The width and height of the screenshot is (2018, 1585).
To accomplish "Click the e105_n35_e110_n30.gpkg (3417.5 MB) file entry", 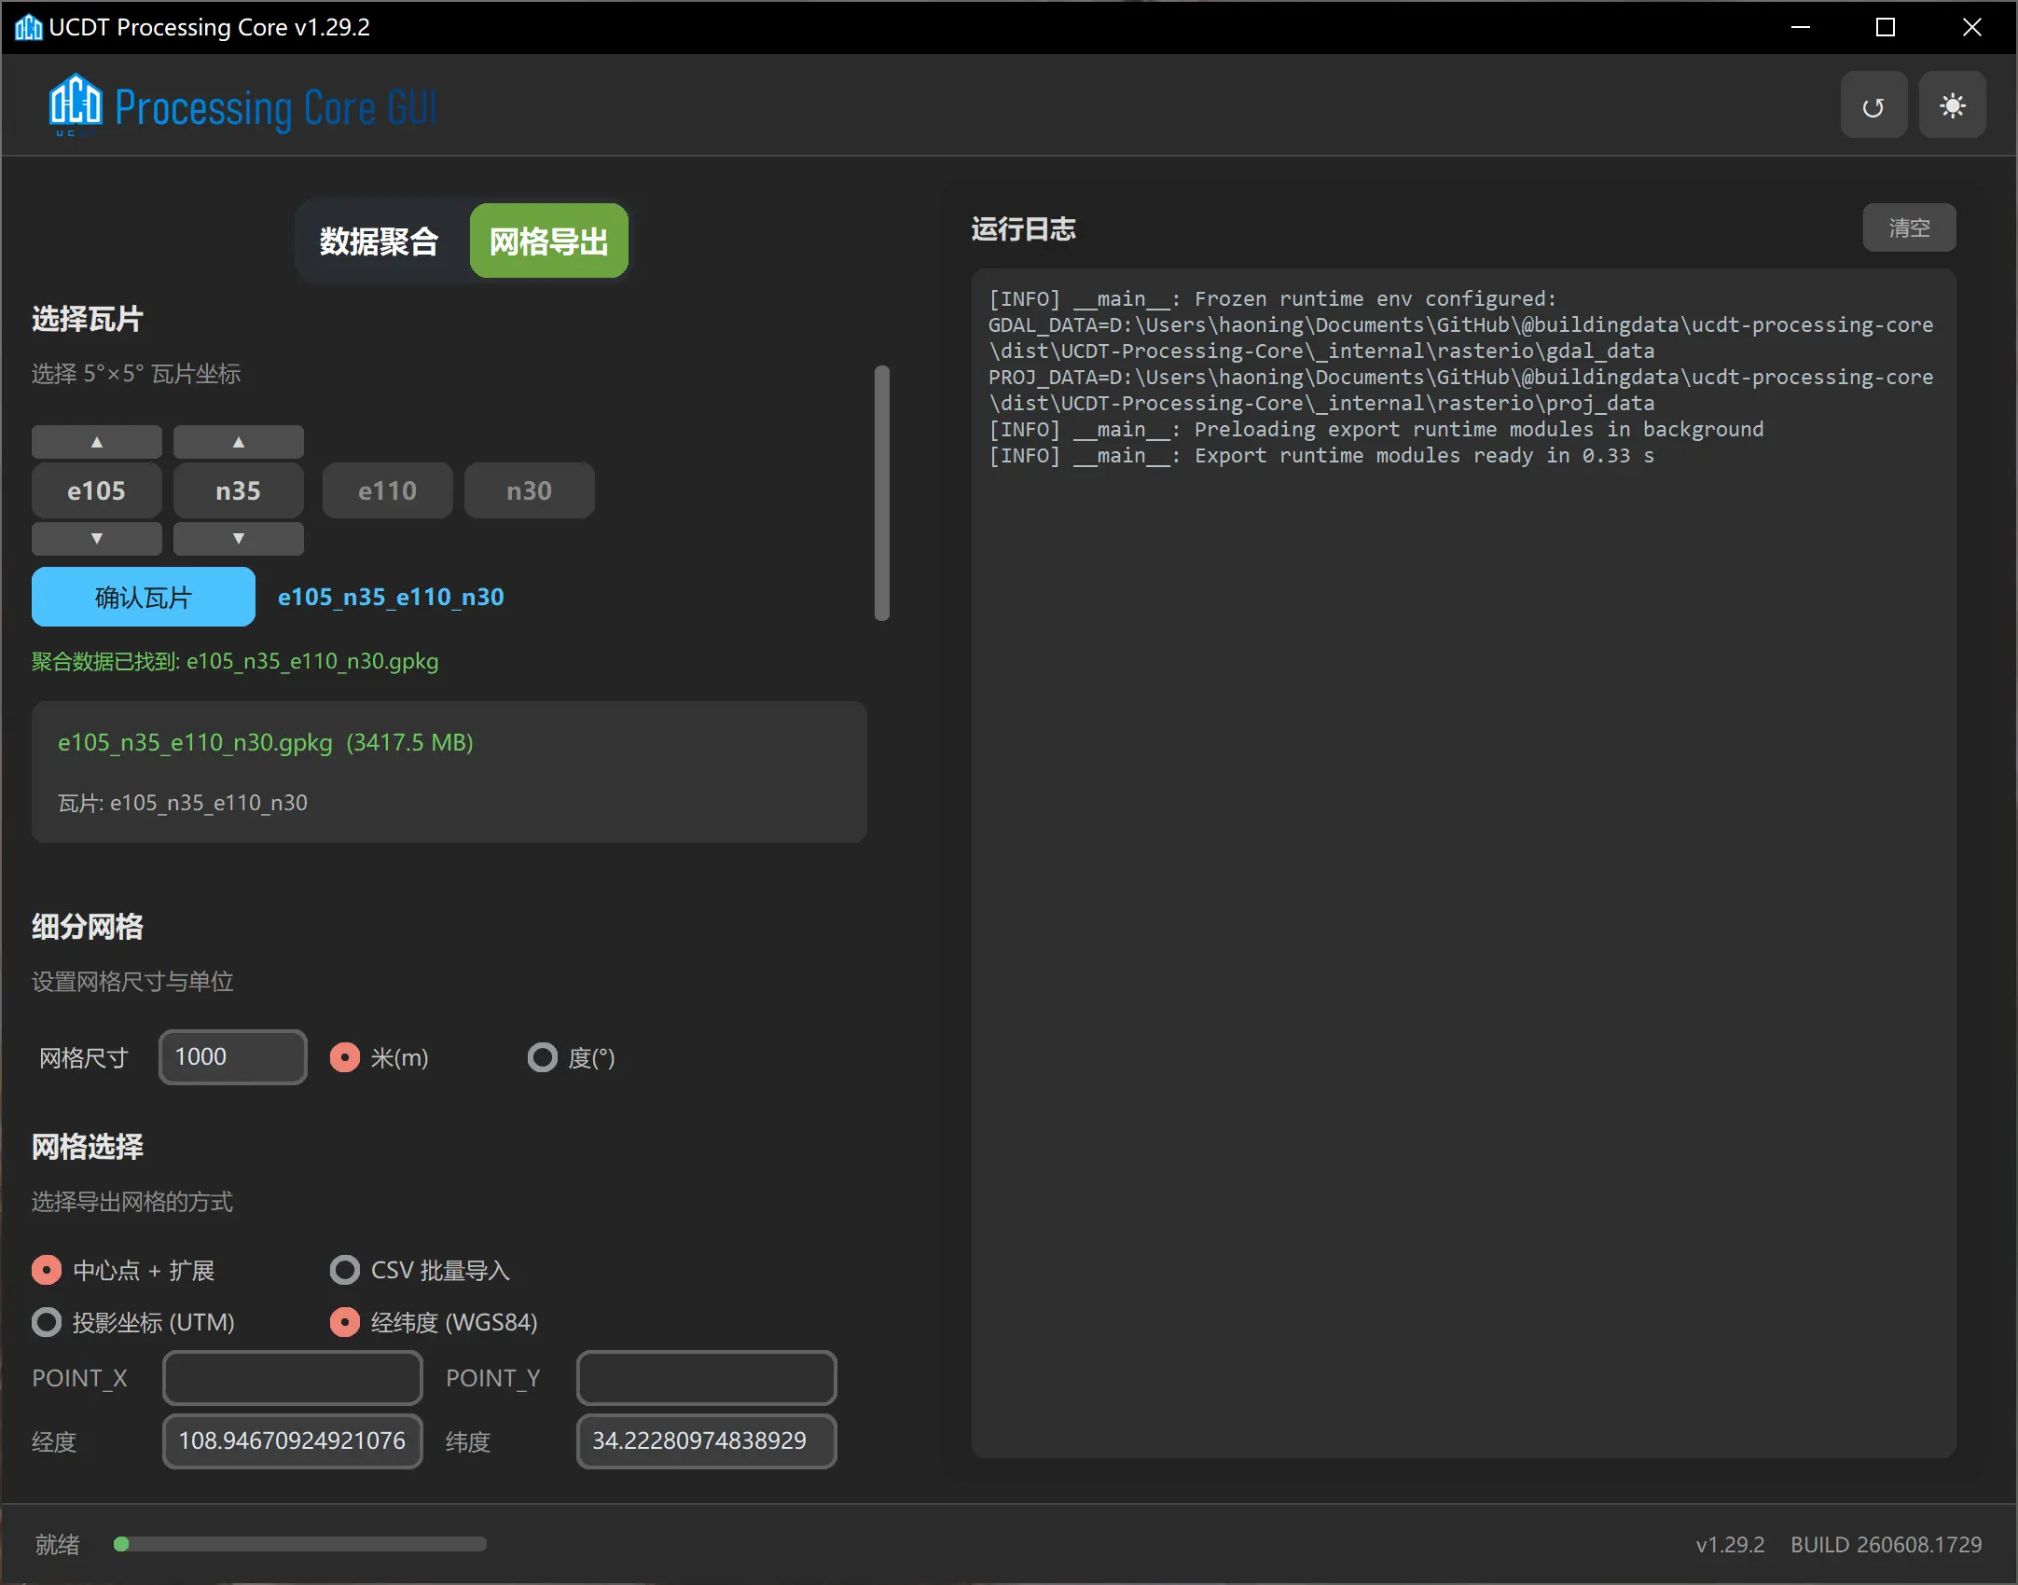I will tap(266, 742).
